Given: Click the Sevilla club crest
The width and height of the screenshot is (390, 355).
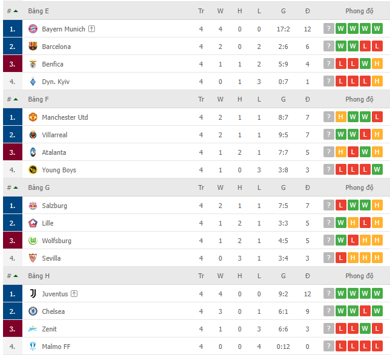Looking at the screenshot, I should (x=33, y=258).
